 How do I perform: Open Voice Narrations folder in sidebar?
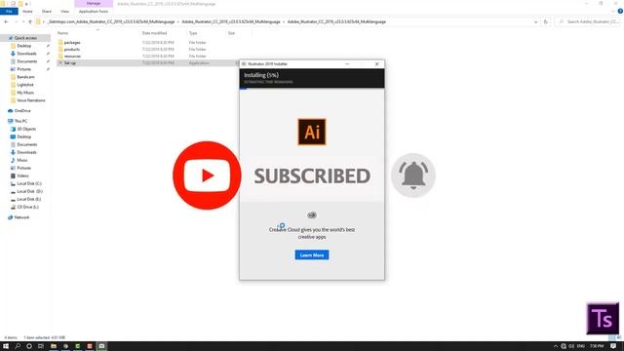(x=30, y=100)
